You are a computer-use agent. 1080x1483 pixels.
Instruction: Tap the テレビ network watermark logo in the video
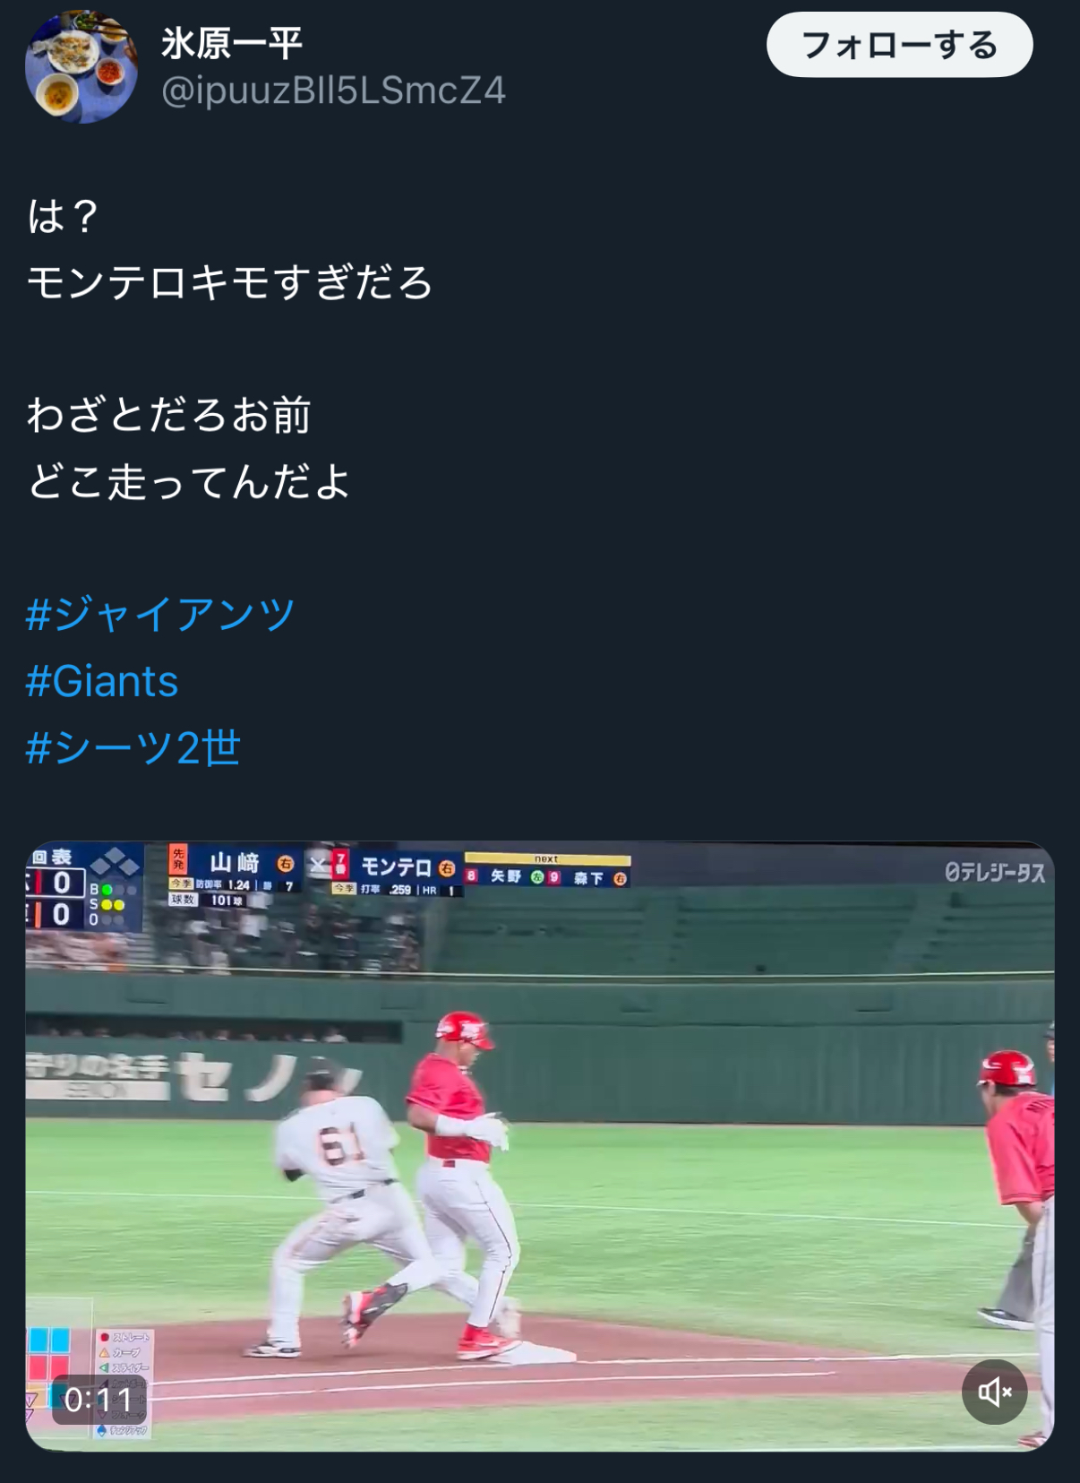tap(995, 872)
